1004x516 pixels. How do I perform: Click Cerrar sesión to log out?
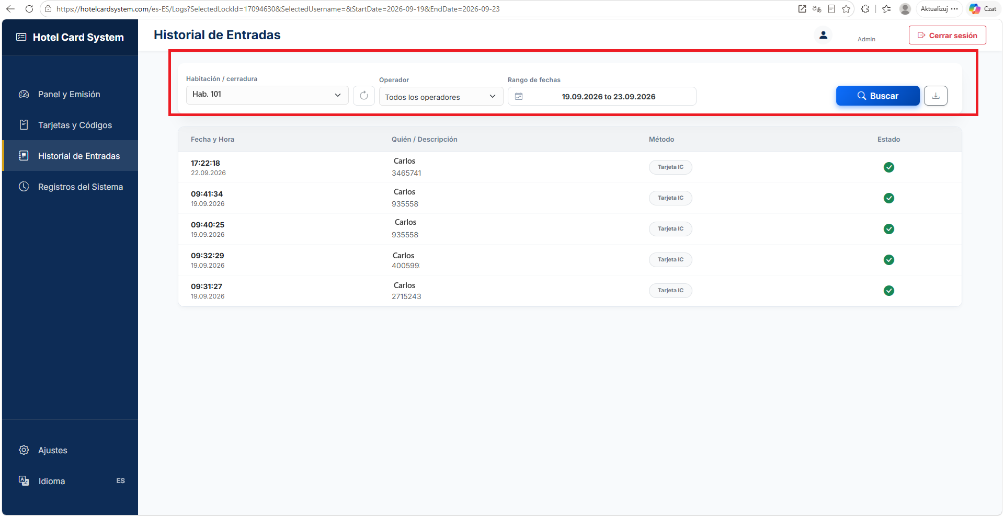point(947,35)
